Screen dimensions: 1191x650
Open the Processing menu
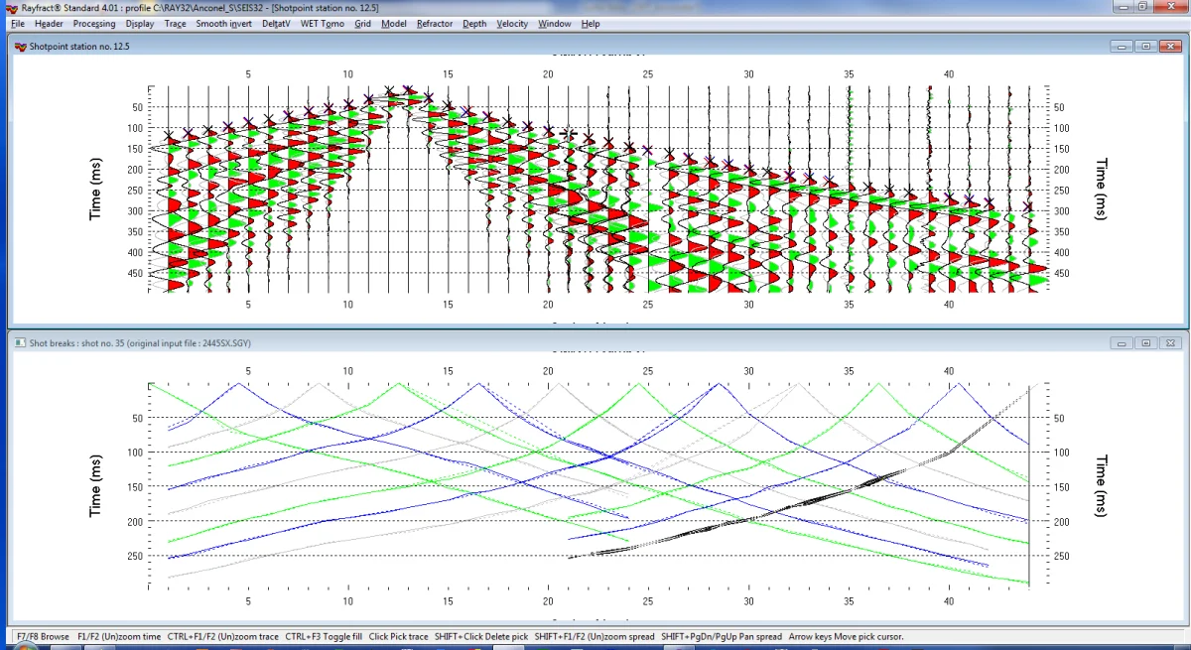[94, 23]
